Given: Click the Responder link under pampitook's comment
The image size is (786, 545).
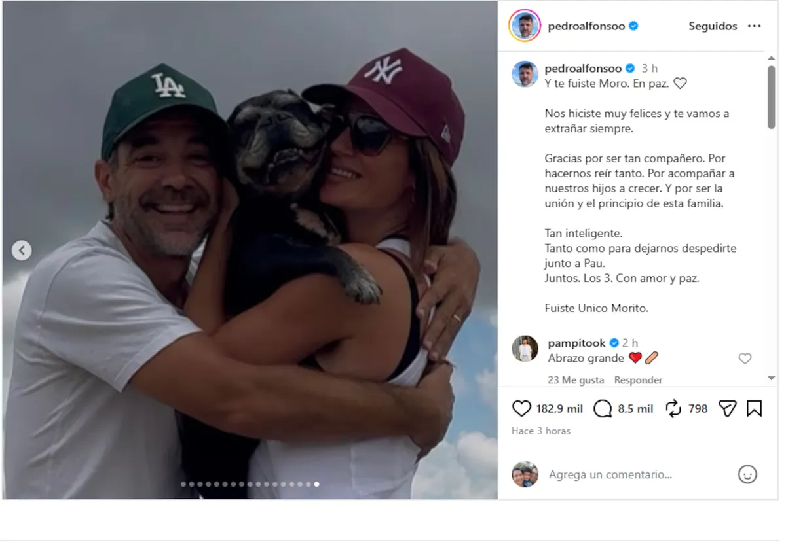Looking at the screenshot, I should 638,379.
